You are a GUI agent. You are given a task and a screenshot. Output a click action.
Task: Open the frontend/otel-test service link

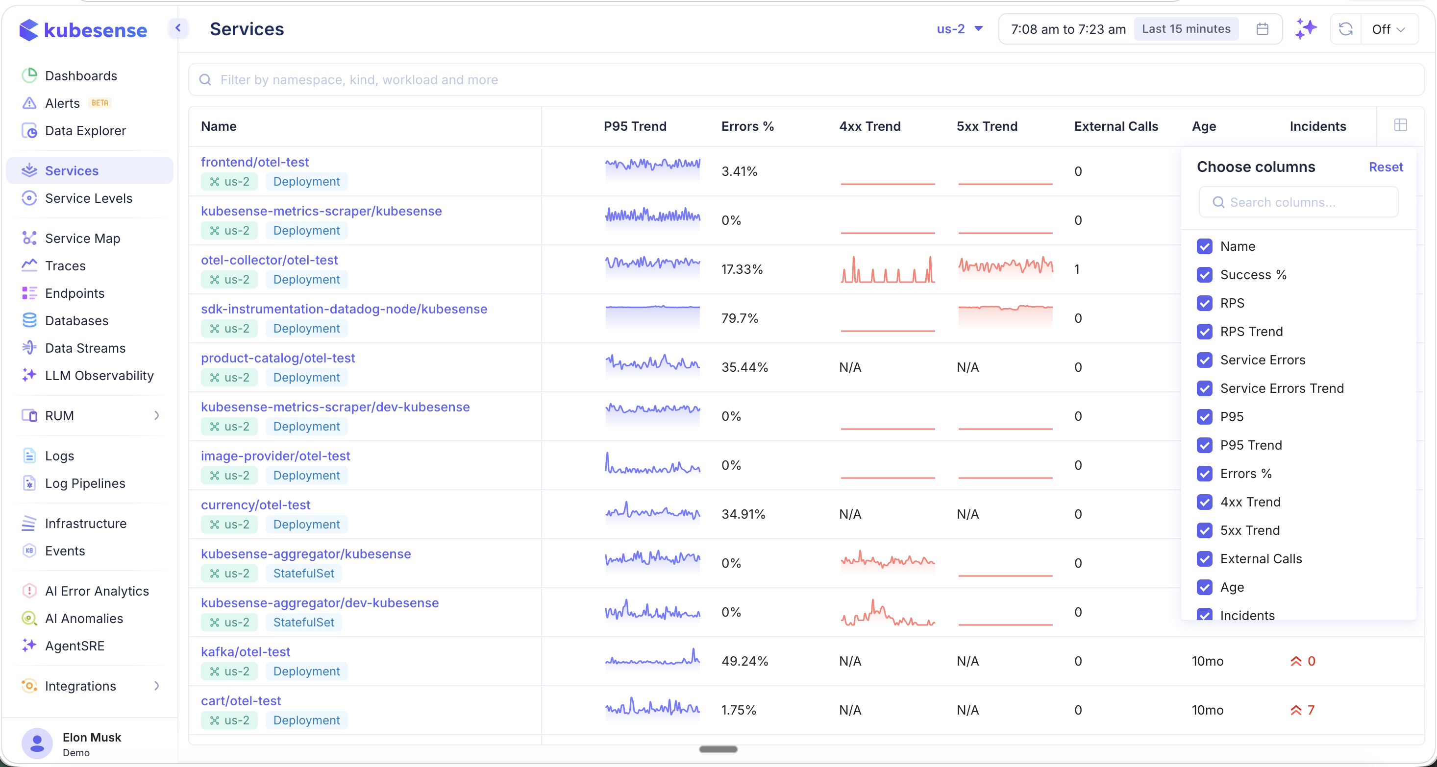click(255, 162)
